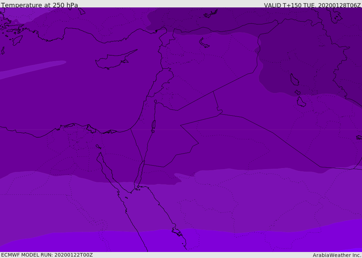362x258 pixels.
Task: Click the 'ArabiaWeather Inc' credit text
Action: 337,255
